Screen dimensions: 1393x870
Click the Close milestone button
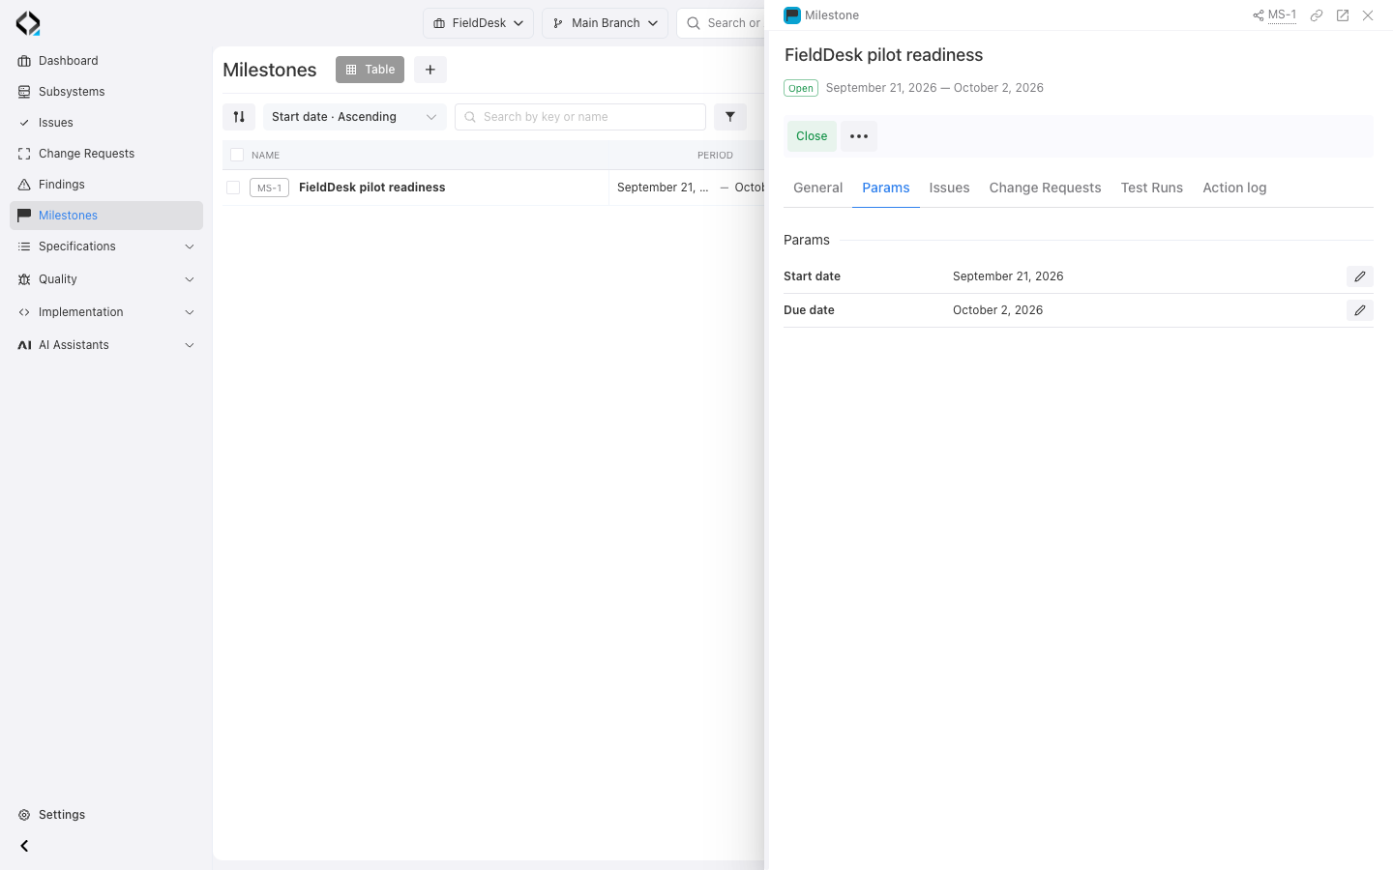812,136
